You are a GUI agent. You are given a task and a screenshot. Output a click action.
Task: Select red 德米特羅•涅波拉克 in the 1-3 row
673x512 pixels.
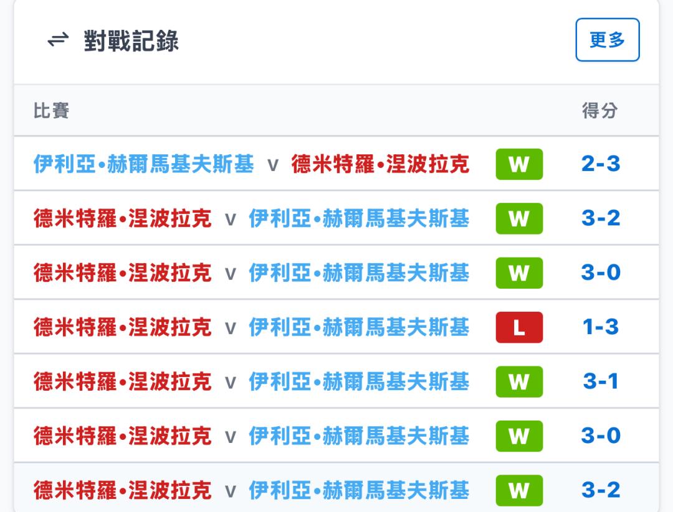coord(122,327)
